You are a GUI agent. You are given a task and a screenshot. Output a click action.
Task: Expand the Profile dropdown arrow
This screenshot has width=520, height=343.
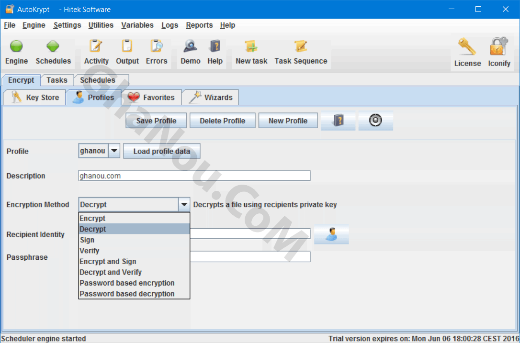[114, 151]
